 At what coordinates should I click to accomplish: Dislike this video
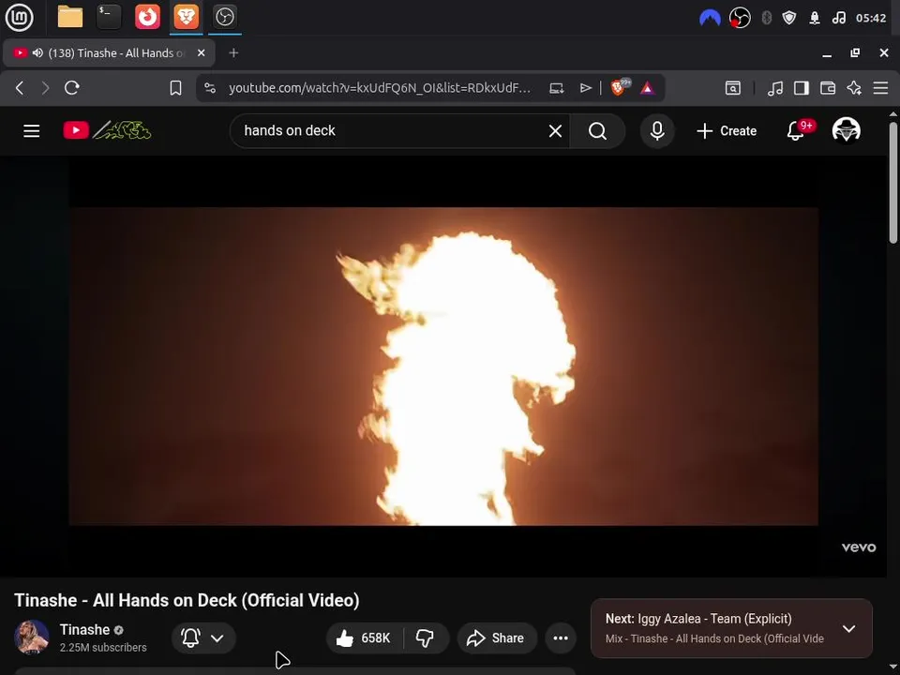[426, 637]
